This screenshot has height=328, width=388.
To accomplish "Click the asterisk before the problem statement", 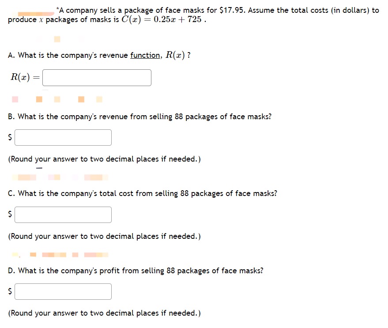I will coord(57,8).
